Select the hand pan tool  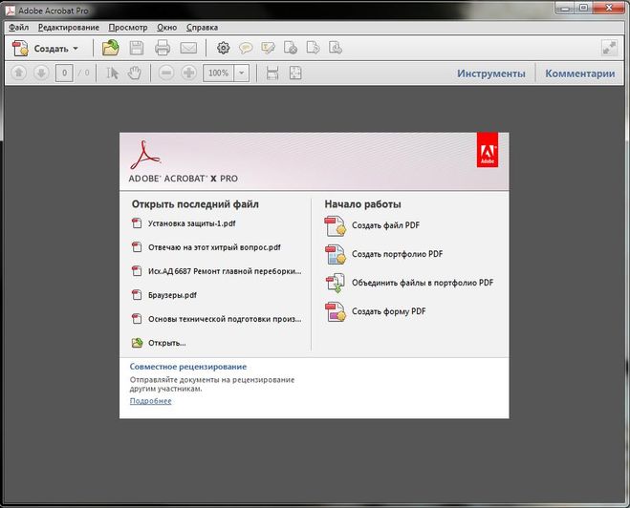[x=135, y=74]
